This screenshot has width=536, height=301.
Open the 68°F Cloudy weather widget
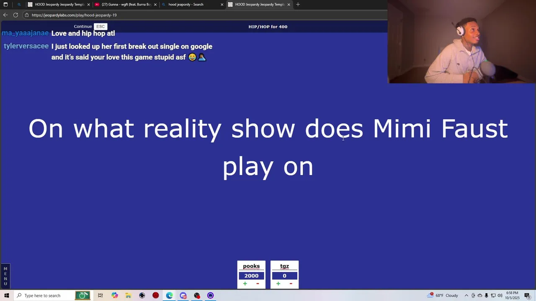[443, 296]
